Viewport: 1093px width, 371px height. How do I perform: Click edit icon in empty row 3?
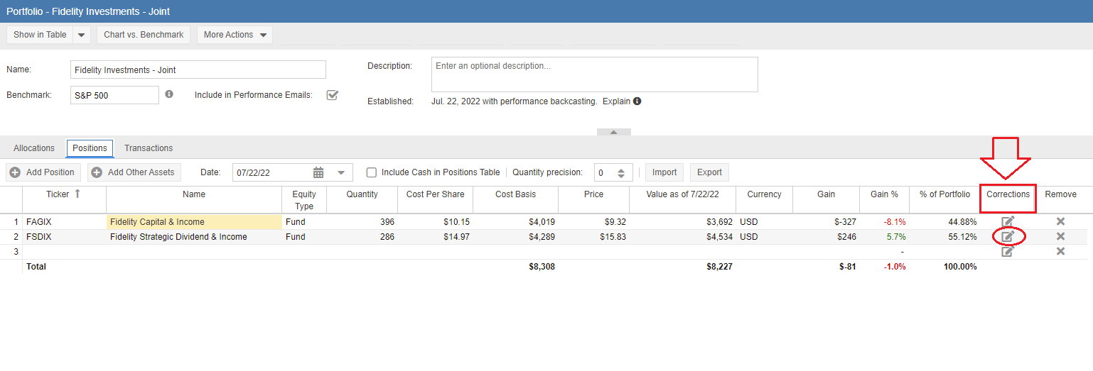(x=1007, y=251)
